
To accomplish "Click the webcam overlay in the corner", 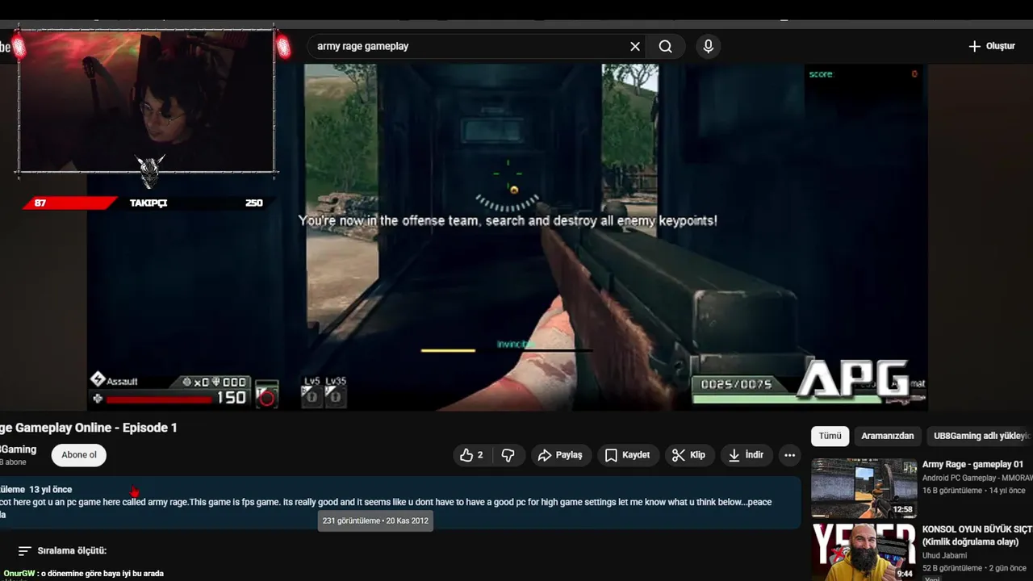I will pyautogui.click(x=146, y=101).
